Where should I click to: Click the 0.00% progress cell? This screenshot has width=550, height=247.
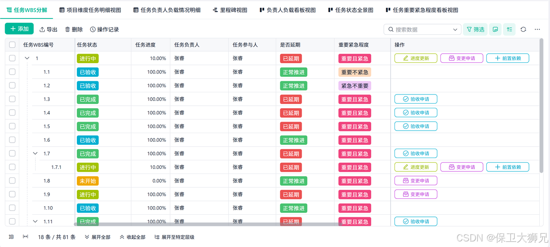(x=151, y=181)
